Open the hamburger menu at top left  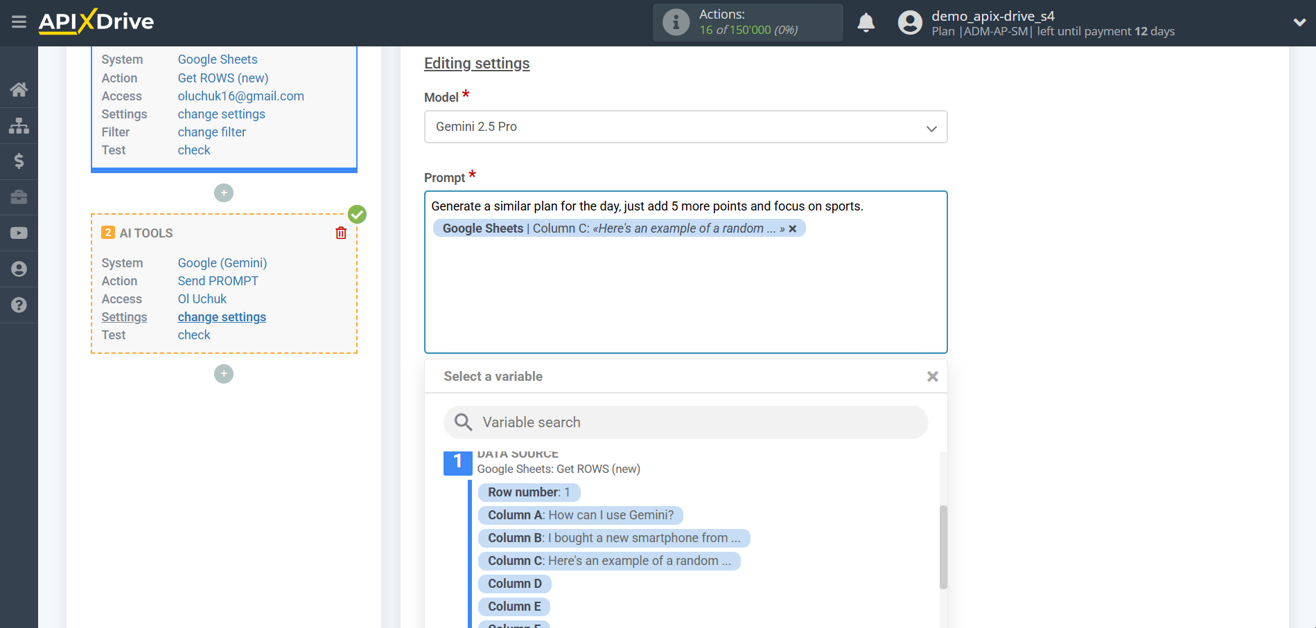(19, 21)
